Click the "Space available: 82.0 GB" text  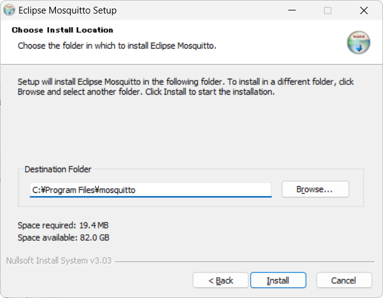pyautogui.click(x=64, y=238)
